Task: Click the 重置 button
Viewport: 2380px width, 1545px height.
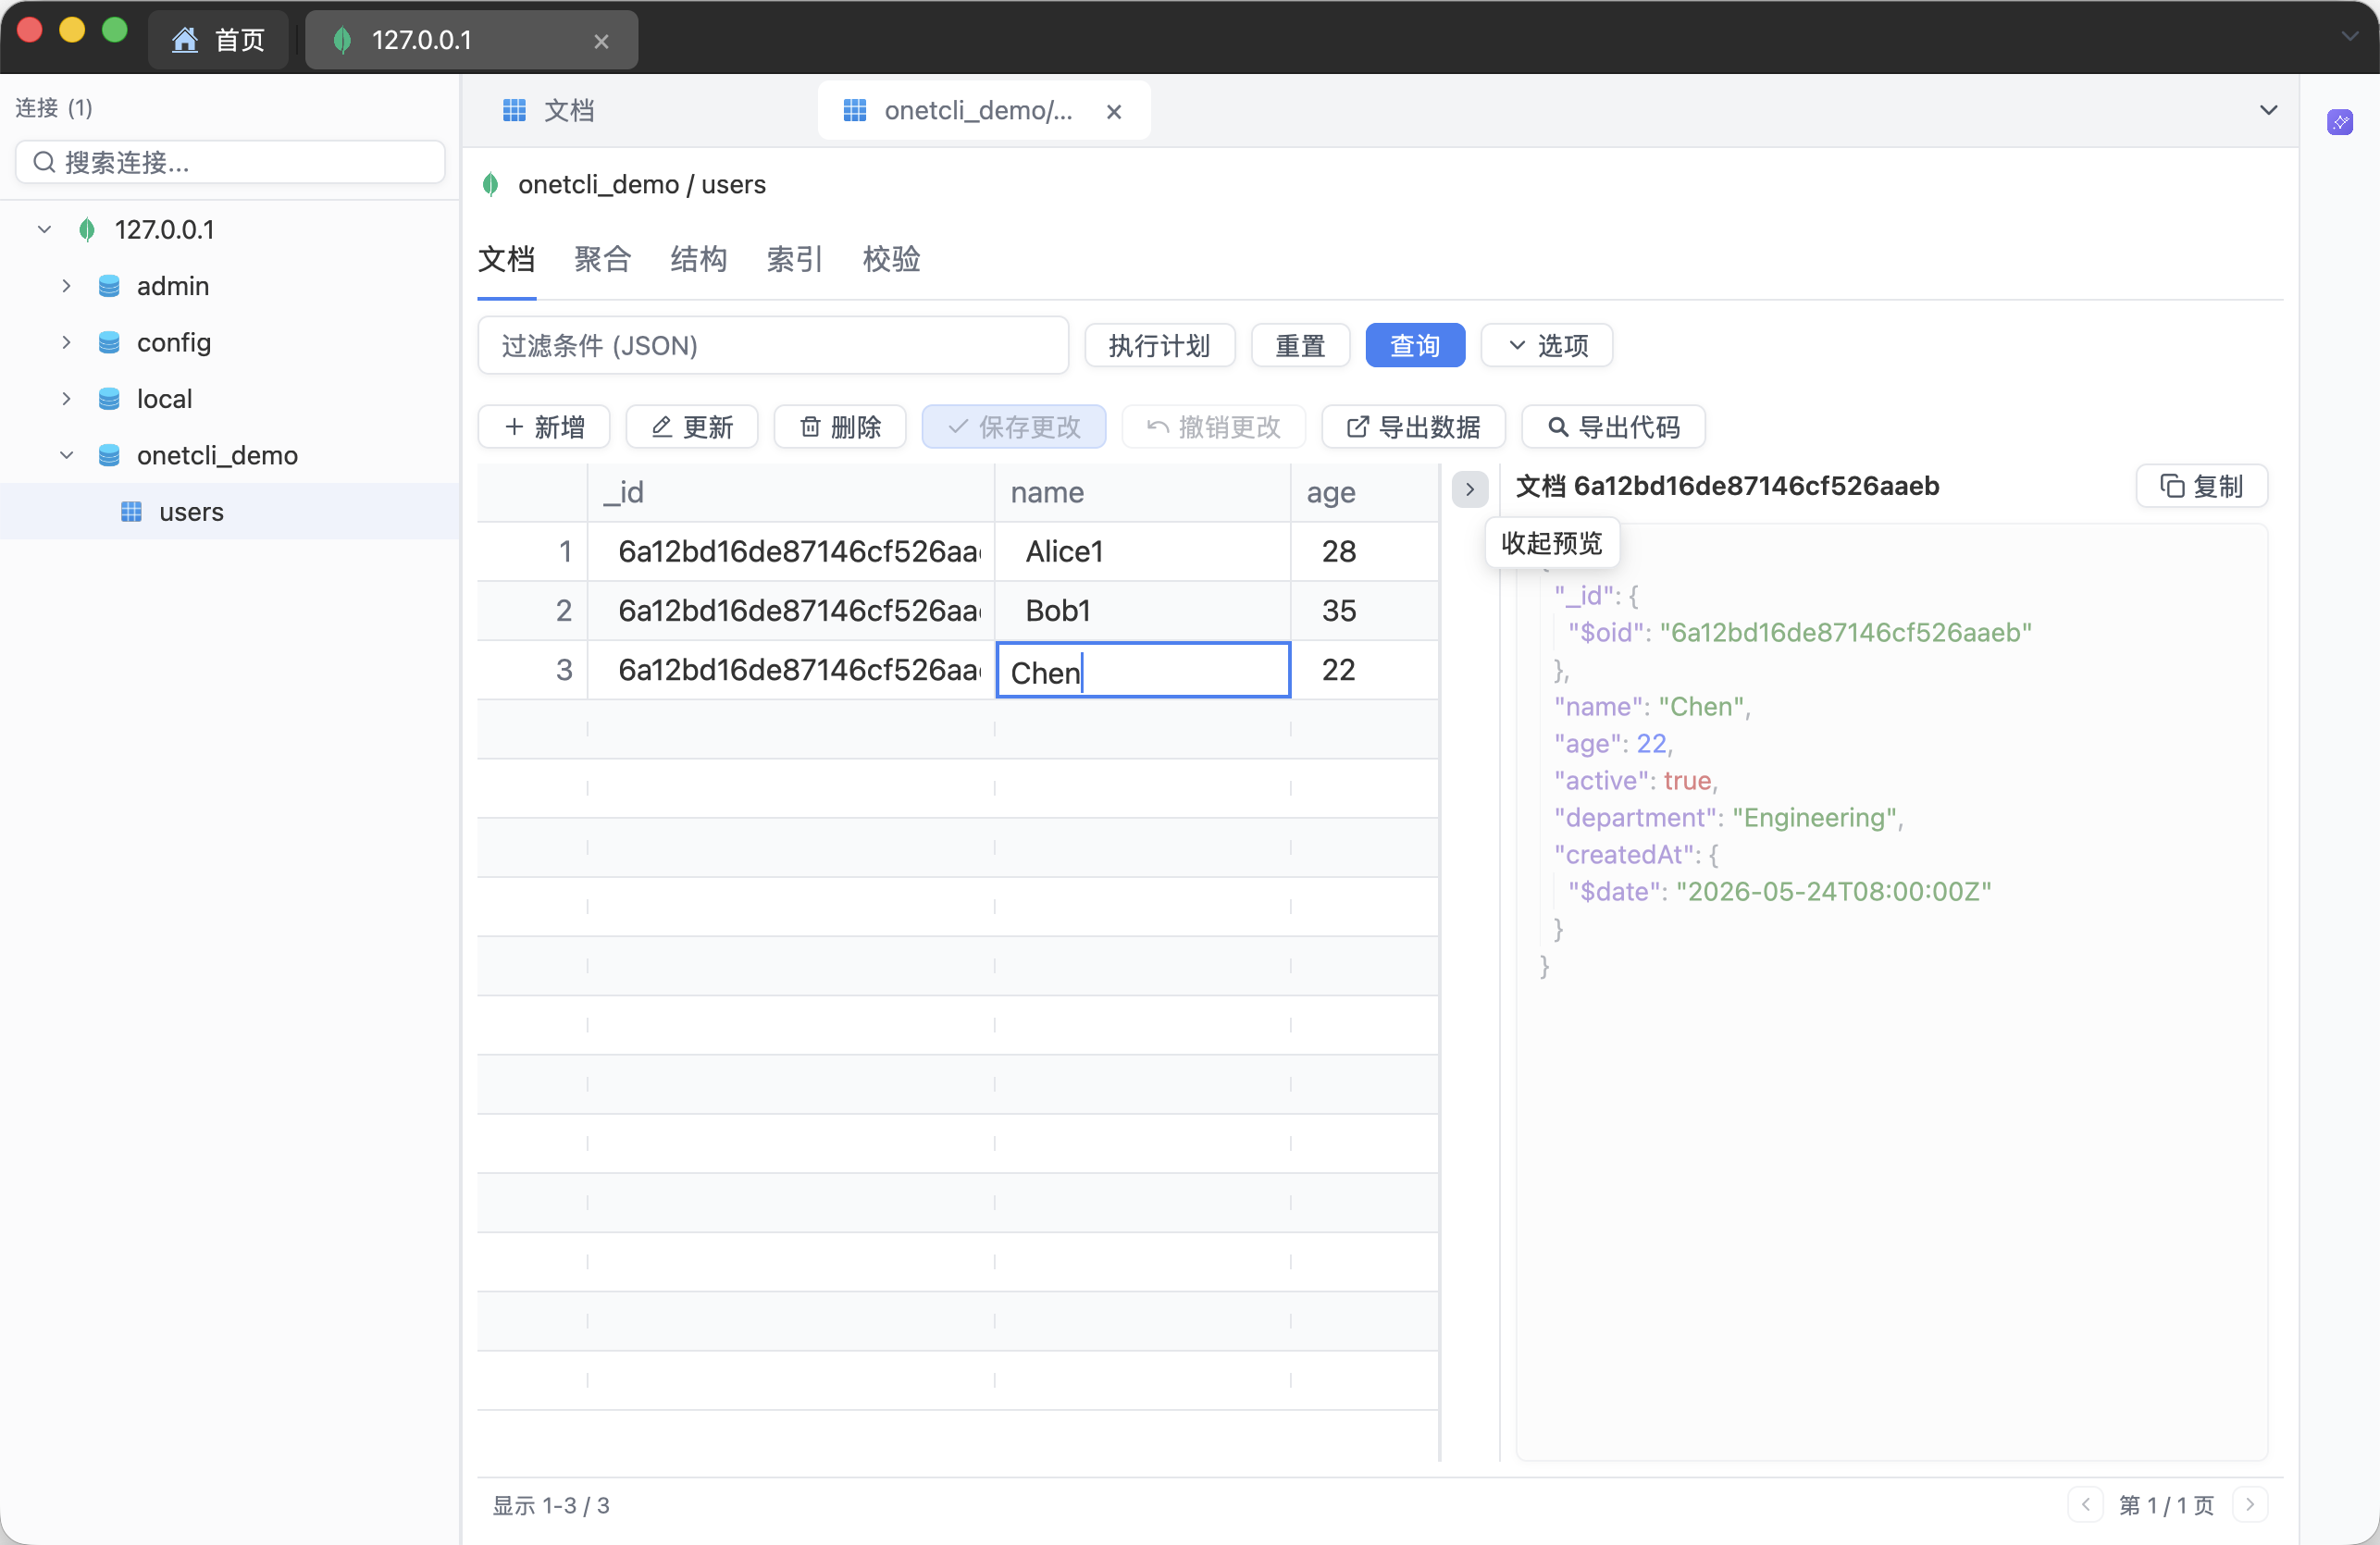Action: coord(1300,345)
